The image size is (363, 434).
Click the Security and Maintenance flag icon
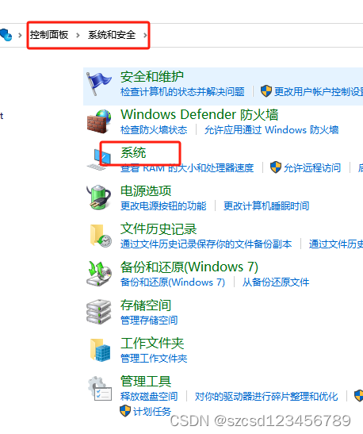pyautogui.click(x=98, y=83)
